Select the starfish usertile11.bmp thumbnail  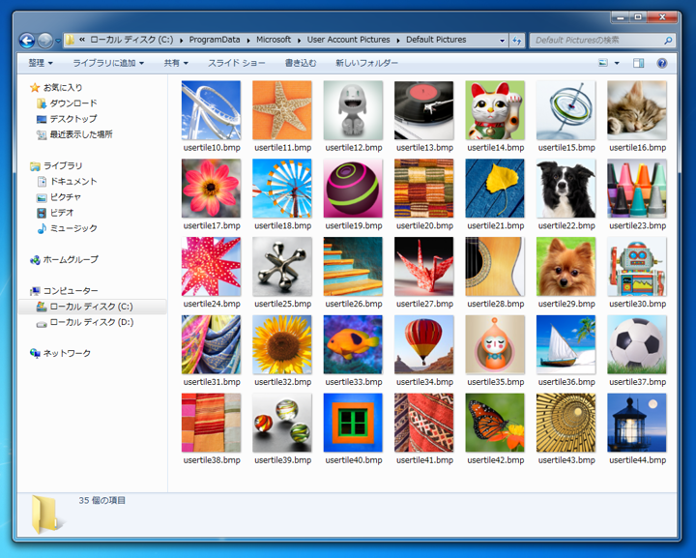(x=282, y=110)
